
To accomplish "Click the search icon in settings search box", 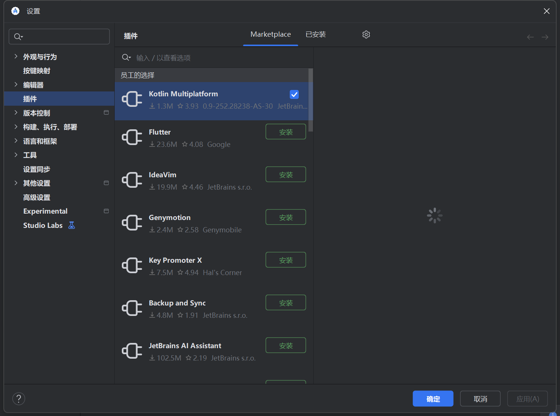I will pyautogui.click(x=18, y=37).
